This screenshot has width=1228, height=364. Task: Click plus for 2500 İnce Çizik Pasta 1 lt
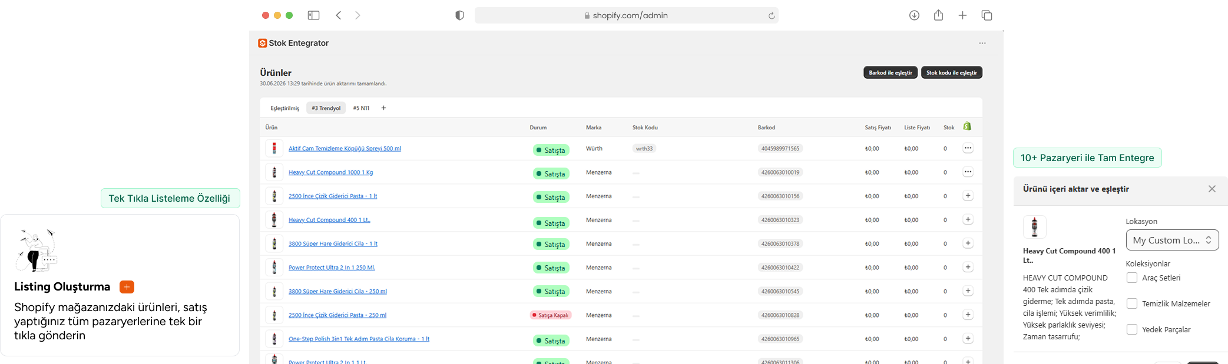pyautogui.click(x=968, y=196)
